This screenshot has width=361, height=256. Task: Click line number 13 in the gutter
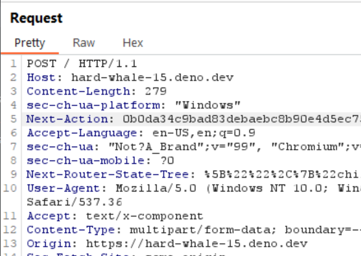coord(10,243)
